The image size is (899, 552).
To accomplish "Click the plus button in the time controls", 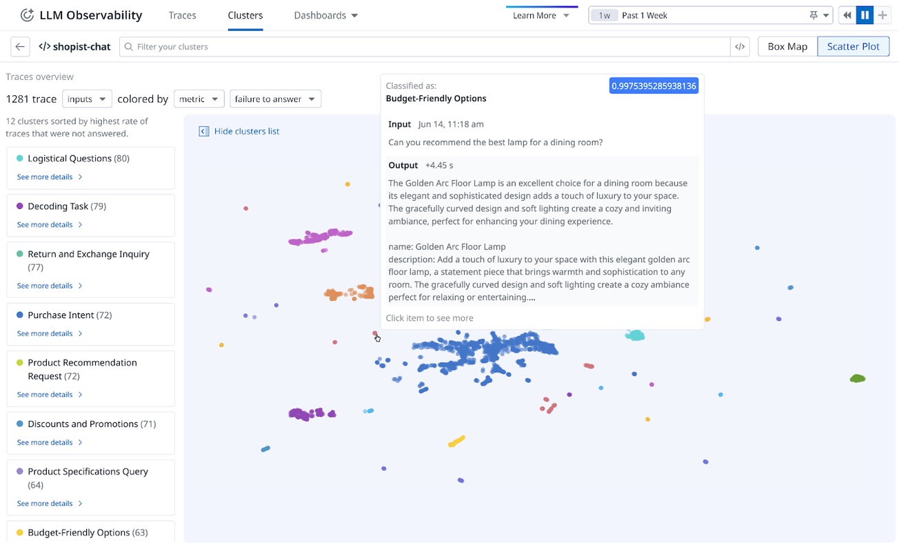I will pos(882,15).
